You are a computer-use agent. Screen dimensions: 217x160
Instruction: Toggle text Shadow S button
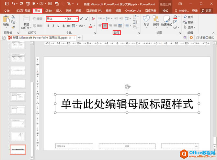pyautogui.click(x=63, y=26)
